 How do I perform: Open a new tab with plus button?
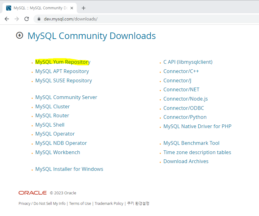pyautogui.click(x=84, y=8)
